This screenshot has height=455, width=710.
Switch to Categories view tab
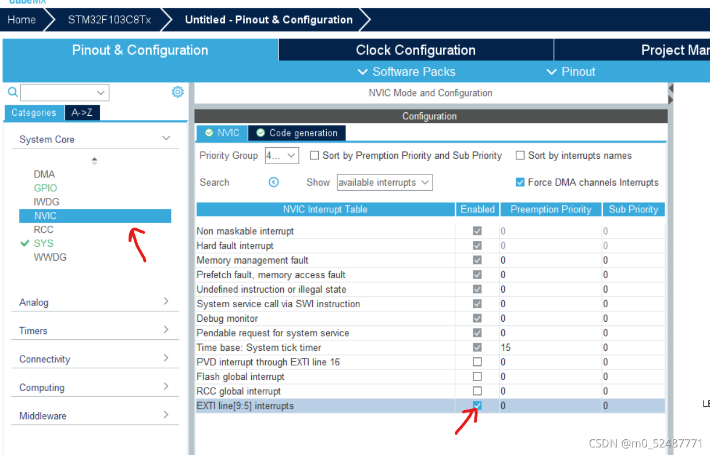click(x=34, y=112)
